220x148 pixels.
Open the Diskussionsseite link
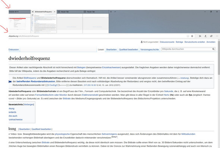tap(167, 42)
